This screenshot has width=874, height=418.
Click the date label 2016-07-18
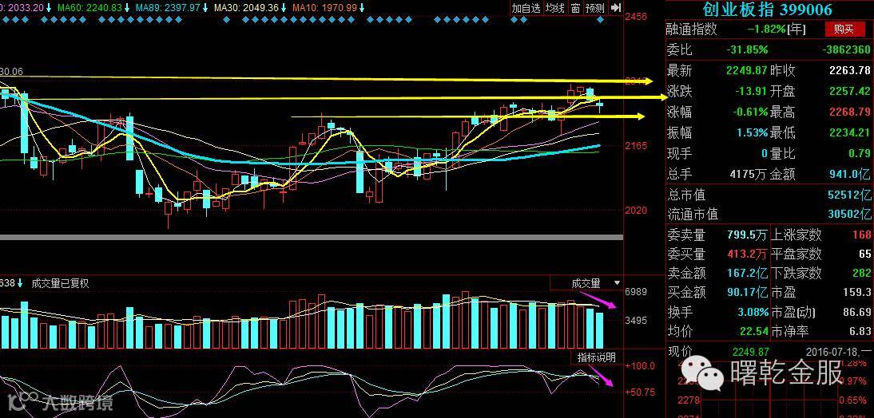(x=834, y=352)
